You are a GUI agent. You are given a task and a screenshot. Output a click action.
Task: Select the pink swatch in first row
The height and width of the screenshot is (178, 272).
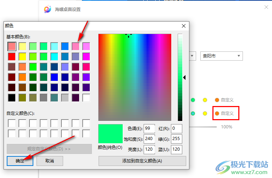[76, 46]
